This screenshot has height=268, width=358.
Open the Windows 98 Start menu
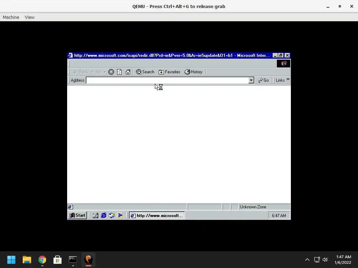(77, 215)
